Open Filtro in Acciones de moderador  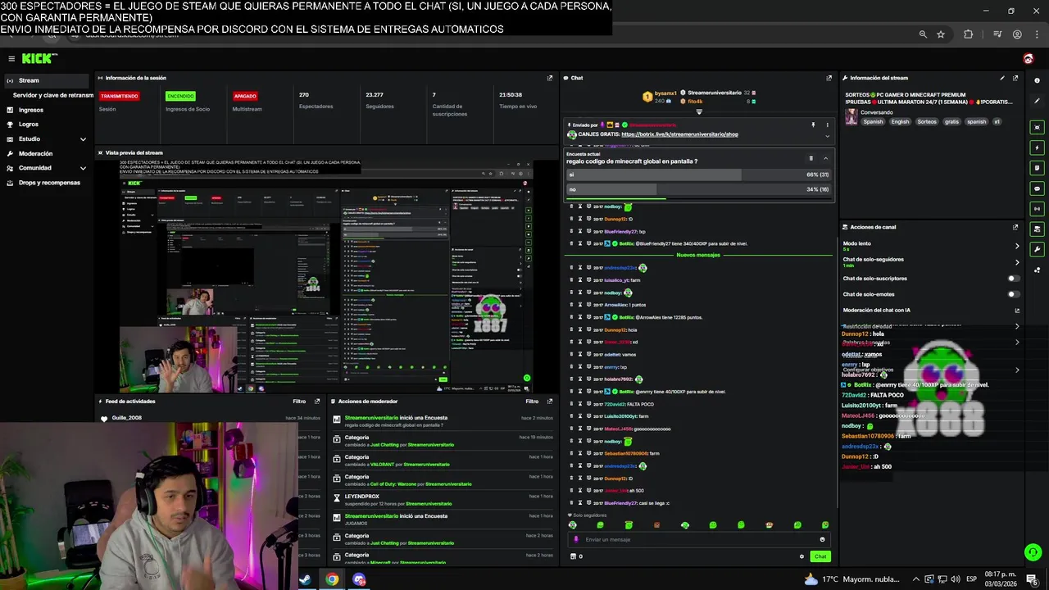[x=532, y=402]
